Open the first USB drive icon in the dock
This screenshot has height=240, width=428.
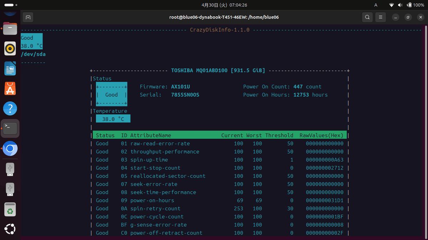click(x=10, y=170)
